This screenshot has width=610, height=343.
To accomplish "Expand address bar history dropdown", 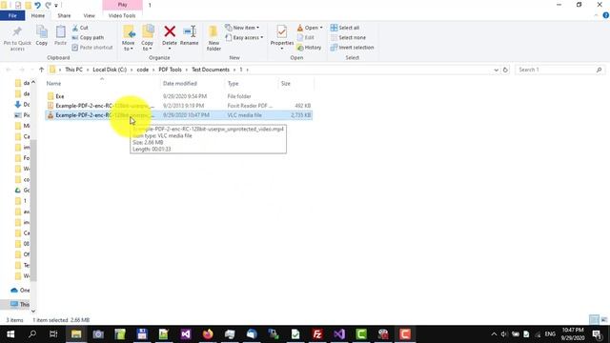I will coord(496,70).
